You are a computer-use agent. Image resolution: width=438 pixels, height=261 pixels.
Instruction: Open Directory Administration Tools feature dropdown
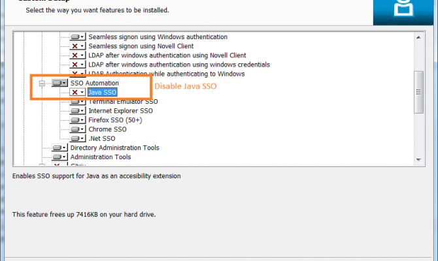pos(60,147)
